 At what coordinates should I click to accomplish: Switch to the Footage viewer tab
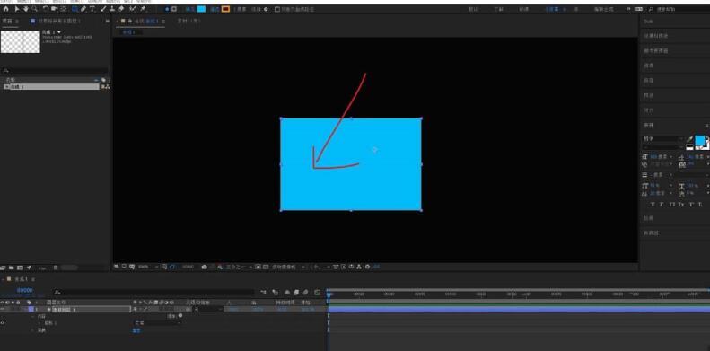coord(188,21)
